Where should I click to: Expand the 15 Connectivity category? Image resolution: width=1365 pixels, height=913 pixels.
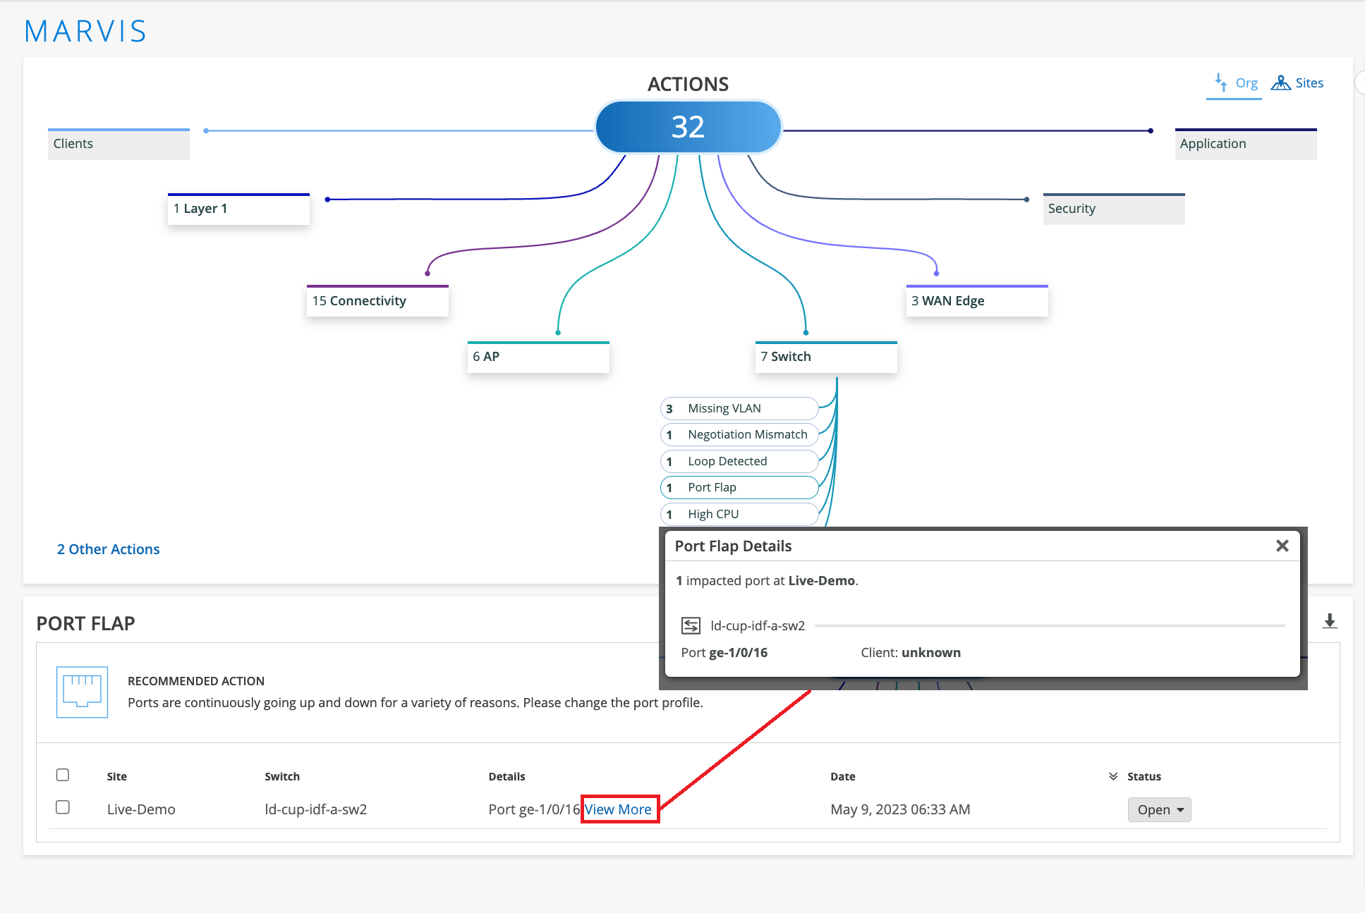pos(377,301)
